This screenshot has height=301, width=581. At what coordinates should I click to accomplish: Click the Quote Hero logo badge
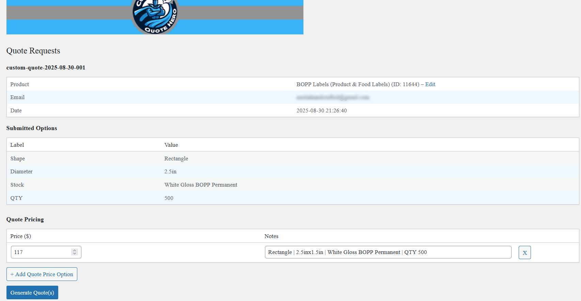coord(155,16)
